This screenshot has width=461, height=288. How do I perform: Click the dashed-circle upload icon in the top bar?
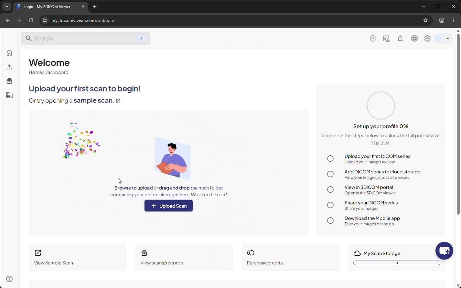pos(373,38)
